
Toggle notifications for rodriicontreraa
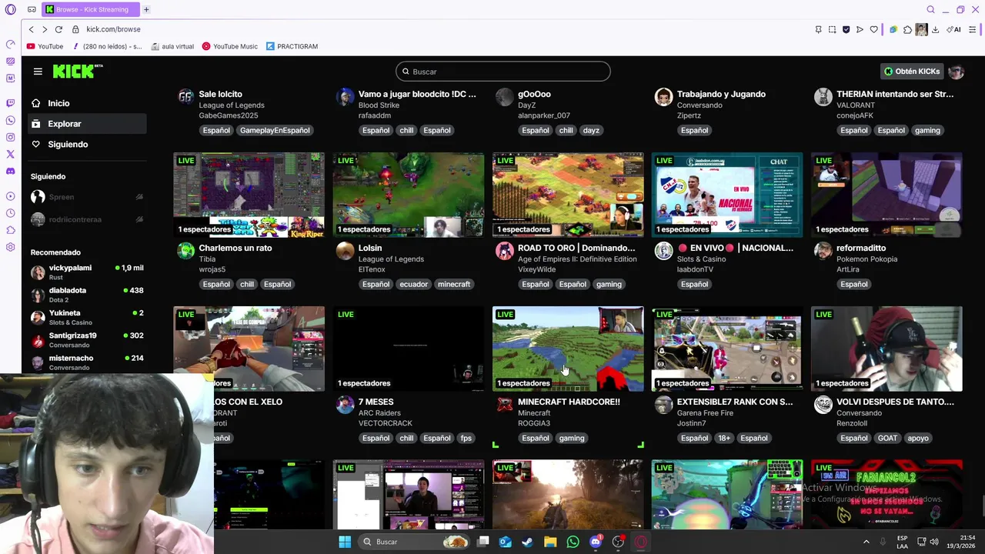tap(139, 219)
